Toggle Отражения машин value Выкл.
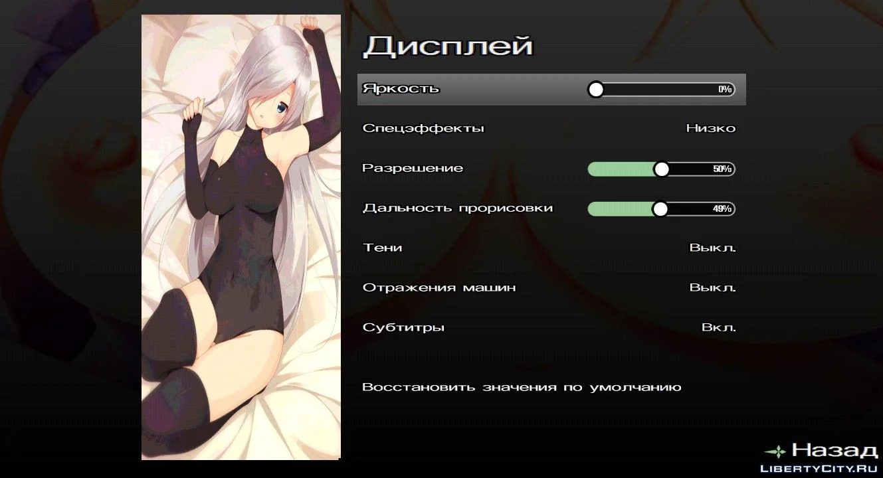Image resolution: width=883 pixels, height=478 pixels. tap(713, 288)
